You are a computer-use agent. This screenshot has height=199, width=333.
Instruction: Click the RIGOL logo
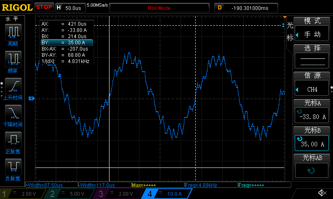17,7
